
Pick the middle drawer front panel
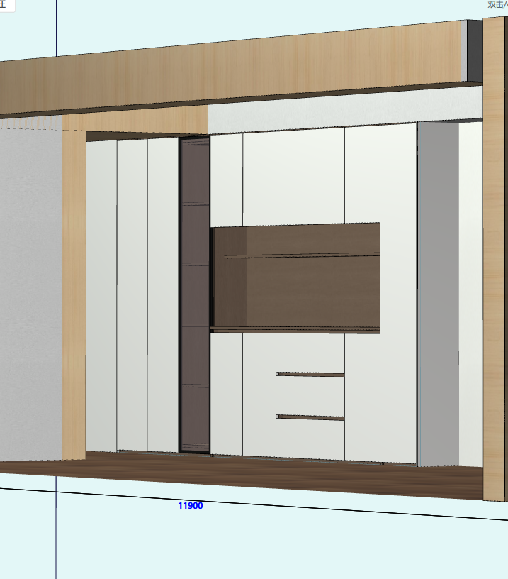(x=310, y=396)
